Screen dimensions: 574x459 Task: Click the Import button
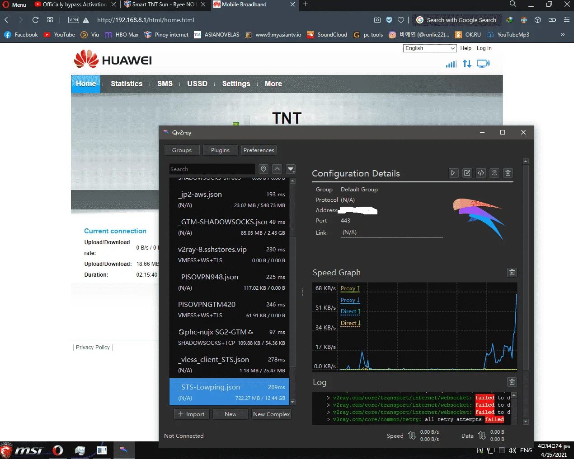coord(192,414)
